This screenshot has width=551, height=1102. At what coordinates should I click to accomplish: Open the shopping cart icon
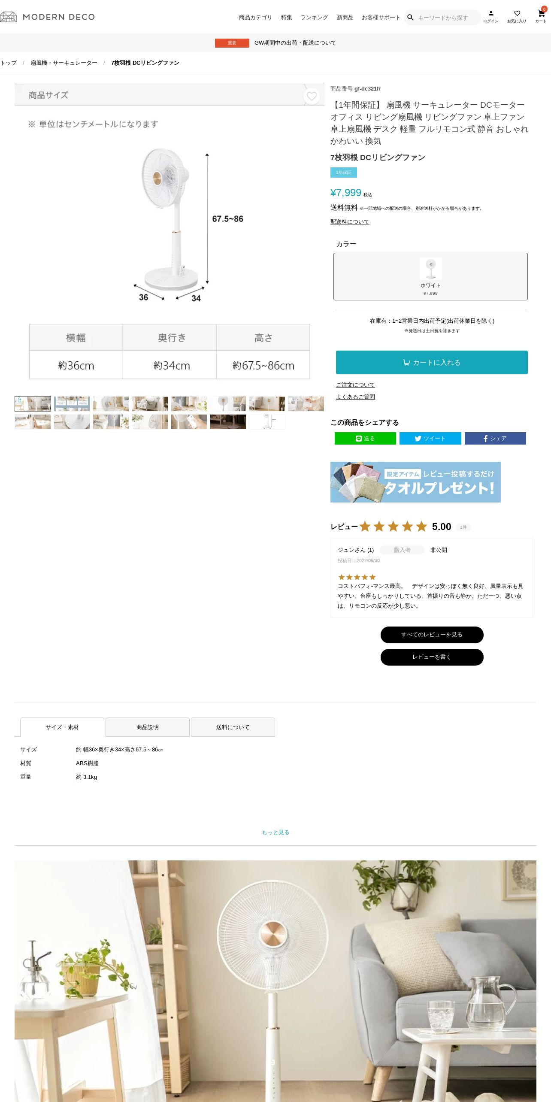coord(541,13)
